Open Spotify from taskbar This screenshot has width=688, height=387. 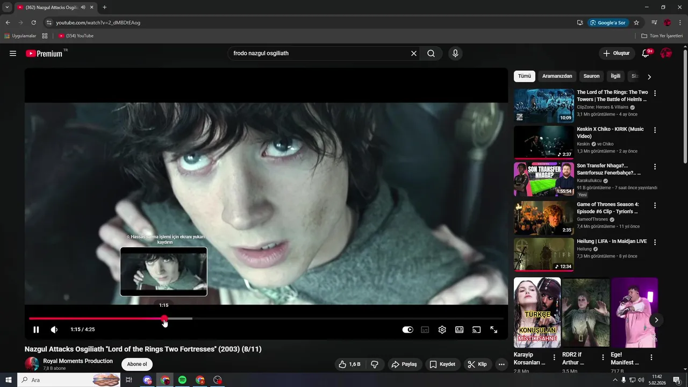[x=182, y=380]
